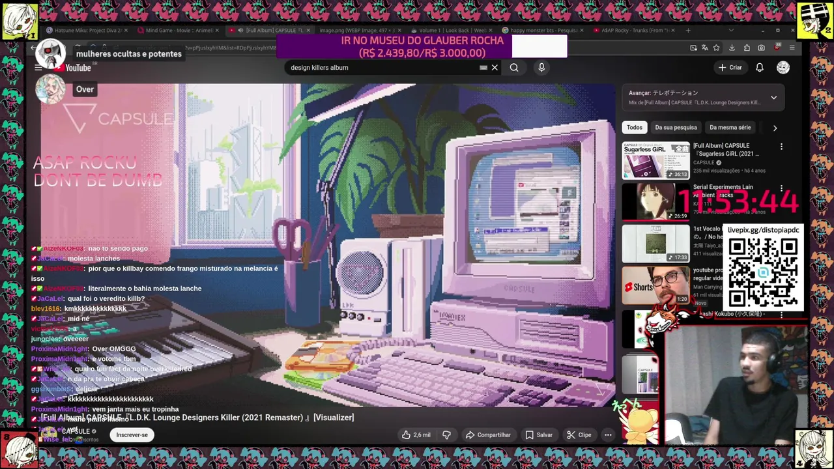This screenshot has width=834, height=469.
Task: Select the 'Da sua pesquisa' chip
Action: point(676,128)
